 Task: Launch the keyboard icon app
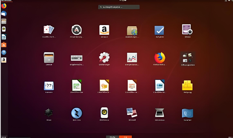click(x=76, y=58)
